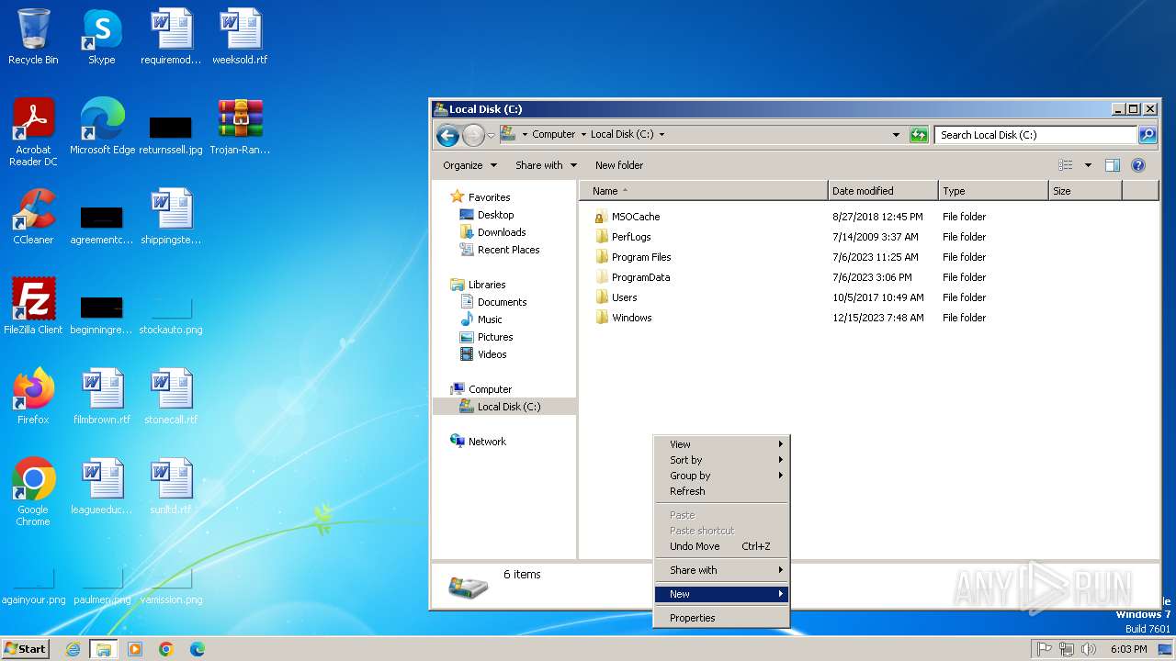Expand the view options dropdown arrow

pyautogui.click(x=1088, y=165)
